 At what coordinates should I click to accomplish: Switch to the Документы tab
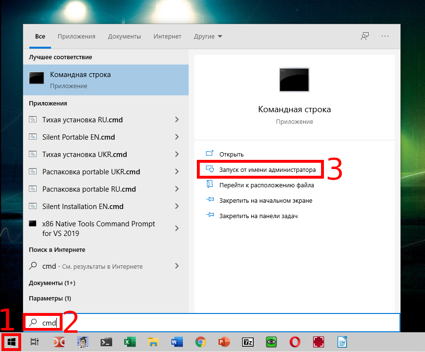pos(124,36)
